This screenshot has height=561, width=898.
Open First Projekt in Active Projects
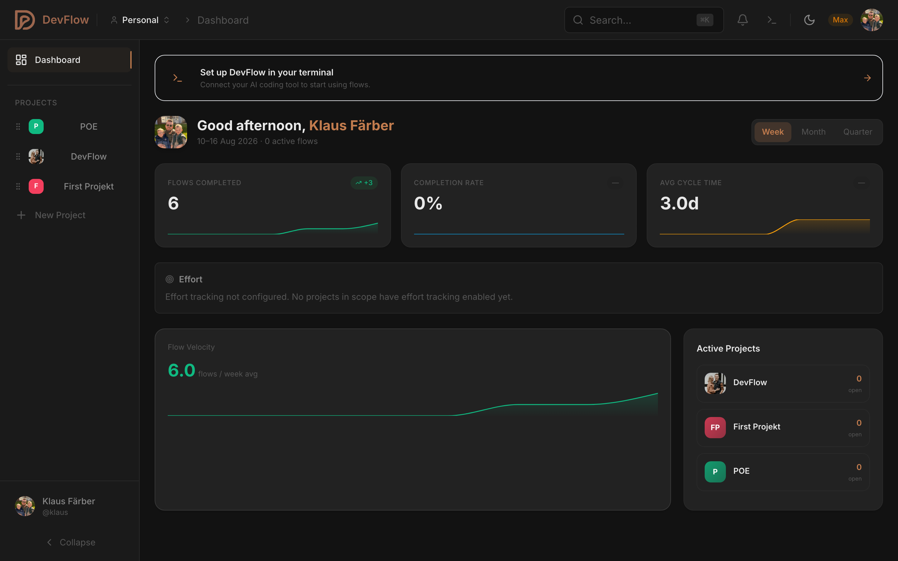[783, 427]
